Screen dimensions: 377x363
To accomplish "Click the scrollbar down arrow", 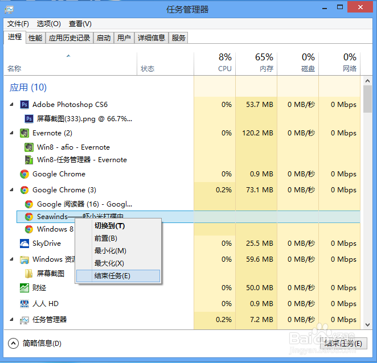I will click(367, 325).
